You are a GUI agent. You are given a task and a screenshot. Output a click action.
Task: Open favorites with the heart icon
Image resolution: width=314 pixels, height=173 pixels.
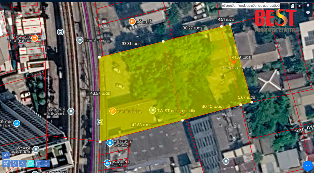tap(308, 13)
